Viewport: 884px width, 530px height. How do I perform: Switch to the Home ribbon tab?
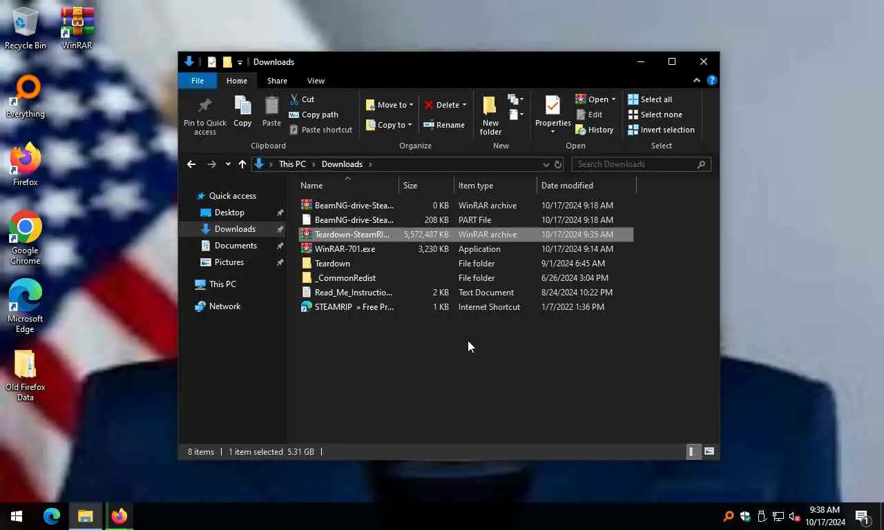click(x=237, y=81)
